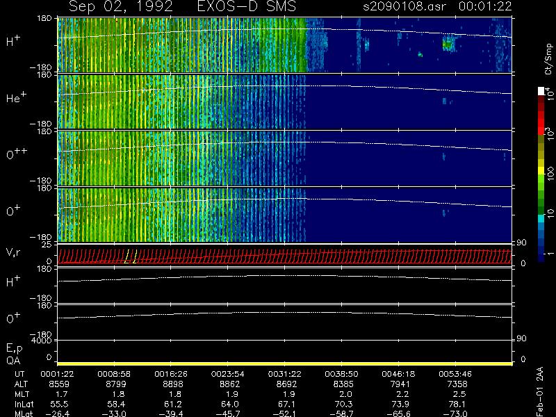This screenshot has height=417, width=556.
Task: Click the lower black H+ panel label
Action: pos(13,281)
